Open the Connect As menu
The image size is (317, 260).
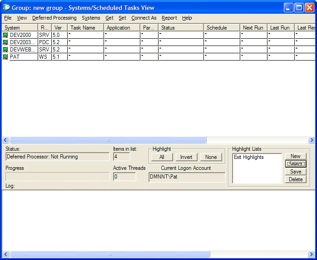(x=144, y=18)
